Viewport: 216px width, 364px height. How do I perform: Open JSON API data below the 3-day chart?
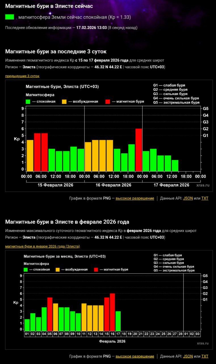tap(188, 198)
